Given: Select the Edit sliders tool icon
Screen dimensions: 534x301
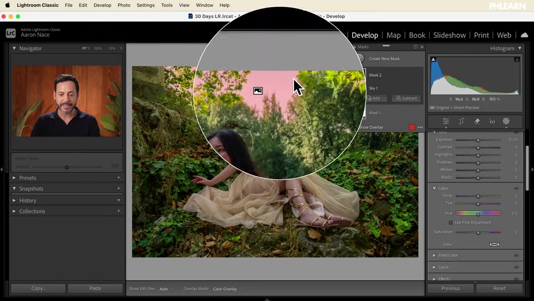Looking at the screenshot, I should pos(445,121).
